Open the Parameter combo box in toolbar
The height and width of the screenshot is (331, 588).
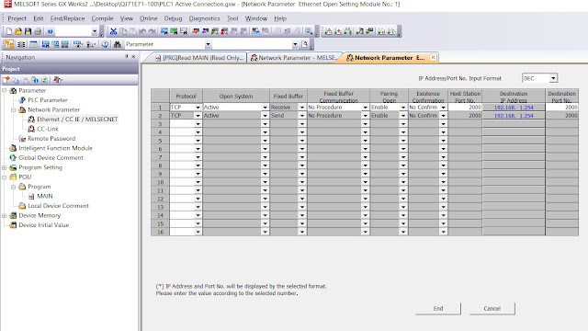pos(208,45)
